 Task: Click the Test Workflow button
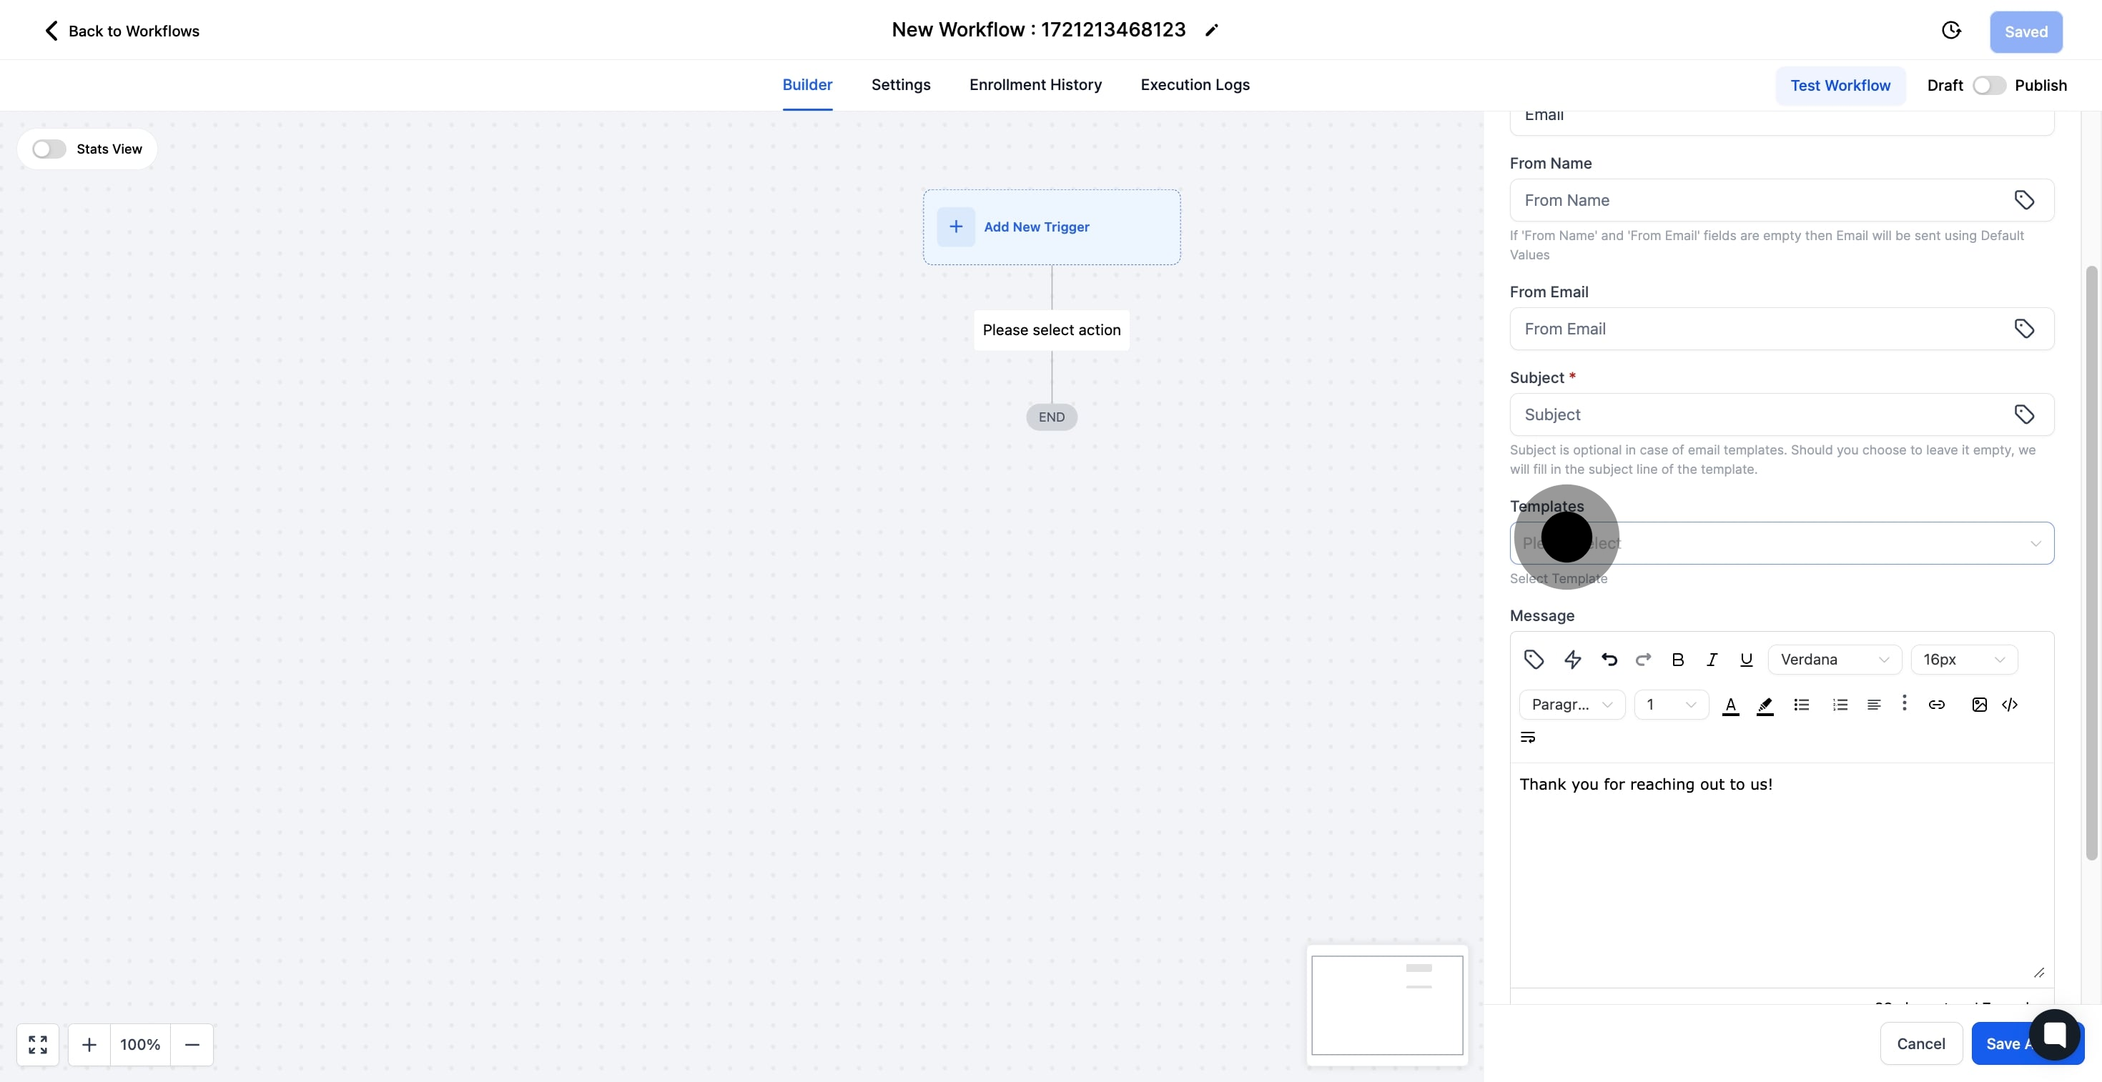tap(1839, 86)
